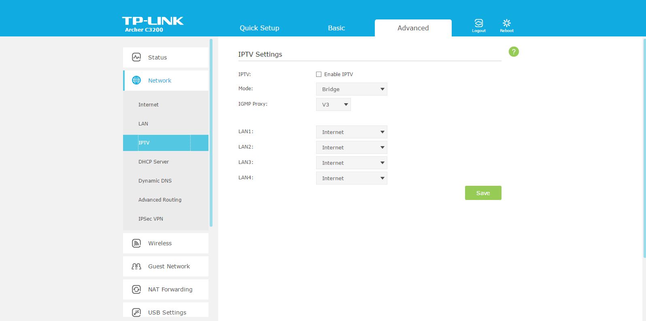Viewport: 646px width, 321px height.
Task: Select the IPTV submenu item
Action: (x=166, y=143)
